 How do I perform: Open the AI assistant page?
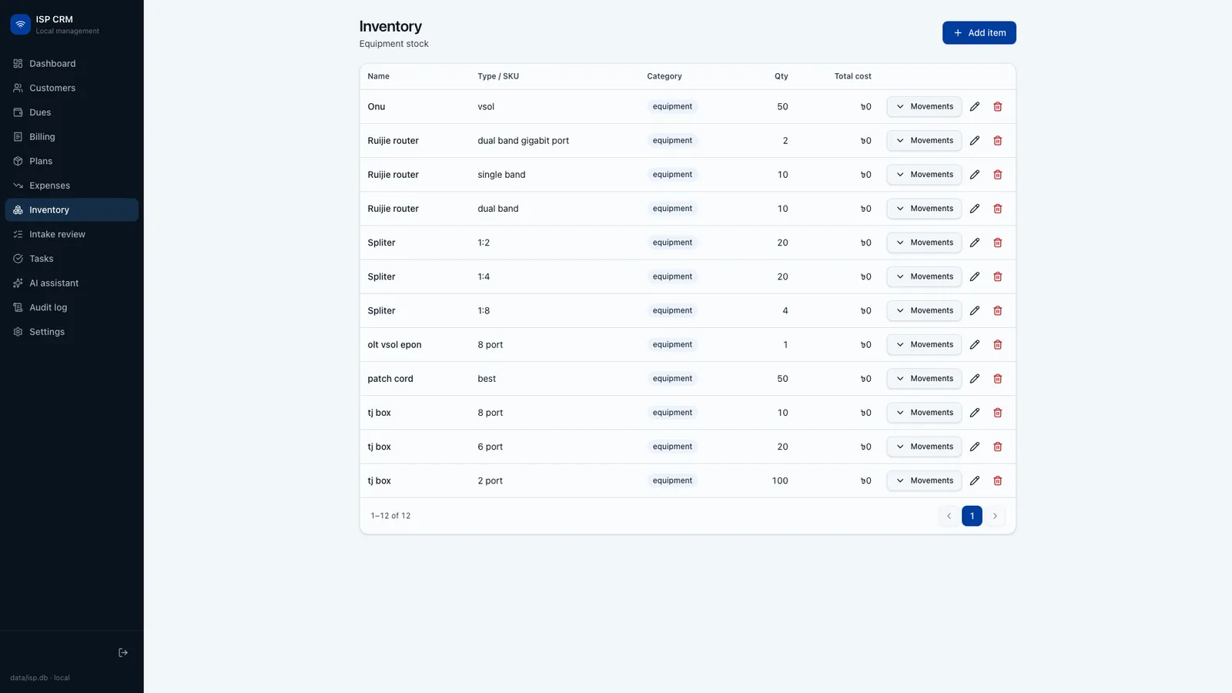[72, 283]
